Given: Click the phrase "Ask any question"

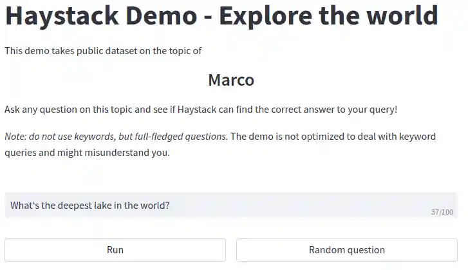Looking at the screenshot, I should pos(40,110).
